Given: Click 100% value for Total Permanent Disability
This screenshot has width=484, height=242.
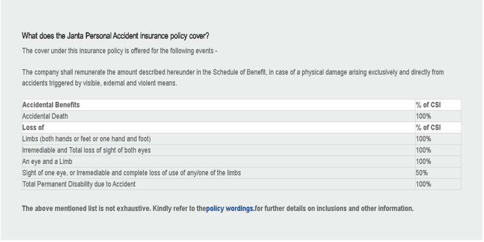Looking at the screenshot, I should [x=424, y=184].
